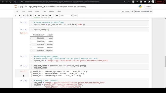This screenshot has height=93, width=166.
Task: Select cell In [19] POST request code
Action: click(89, 84)
